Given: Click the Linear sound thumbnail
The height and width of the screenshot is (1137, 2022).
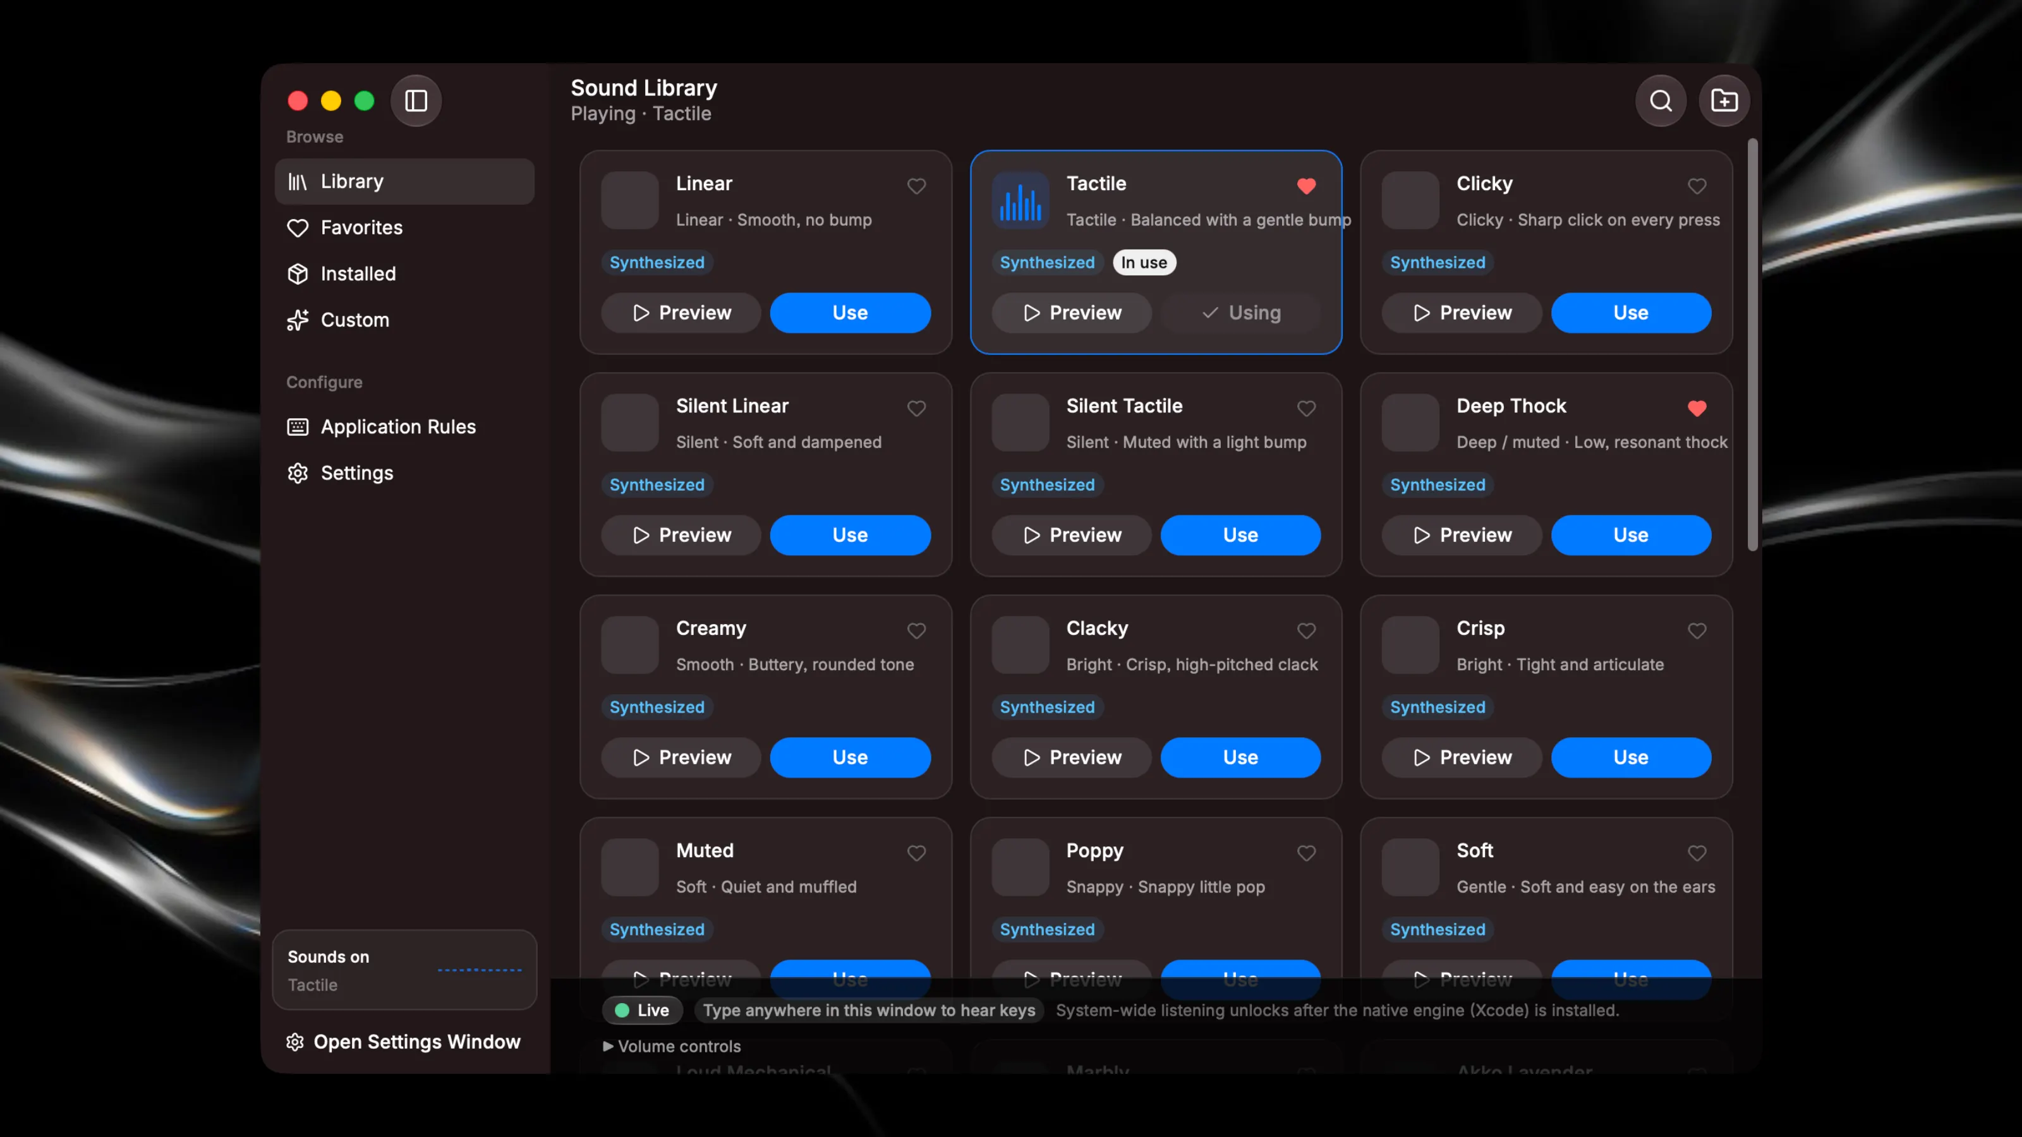Looking at the screenshot, I should click(631, 200).
